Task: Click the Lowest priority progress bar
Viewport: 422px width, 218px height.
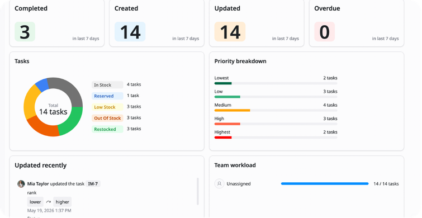Action: [x=276, y=83]
